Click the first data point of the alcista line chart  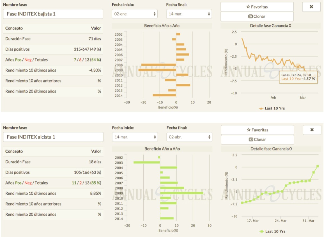click(x=242, y=203)
